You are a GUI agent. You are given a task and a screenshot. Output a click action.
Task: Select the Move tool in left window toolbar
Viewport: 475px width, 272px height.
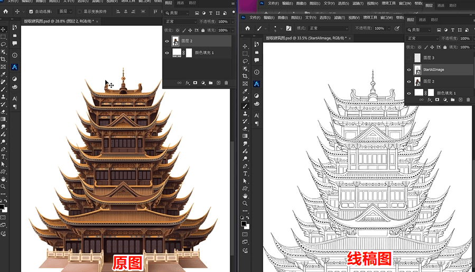click(3, 30)
